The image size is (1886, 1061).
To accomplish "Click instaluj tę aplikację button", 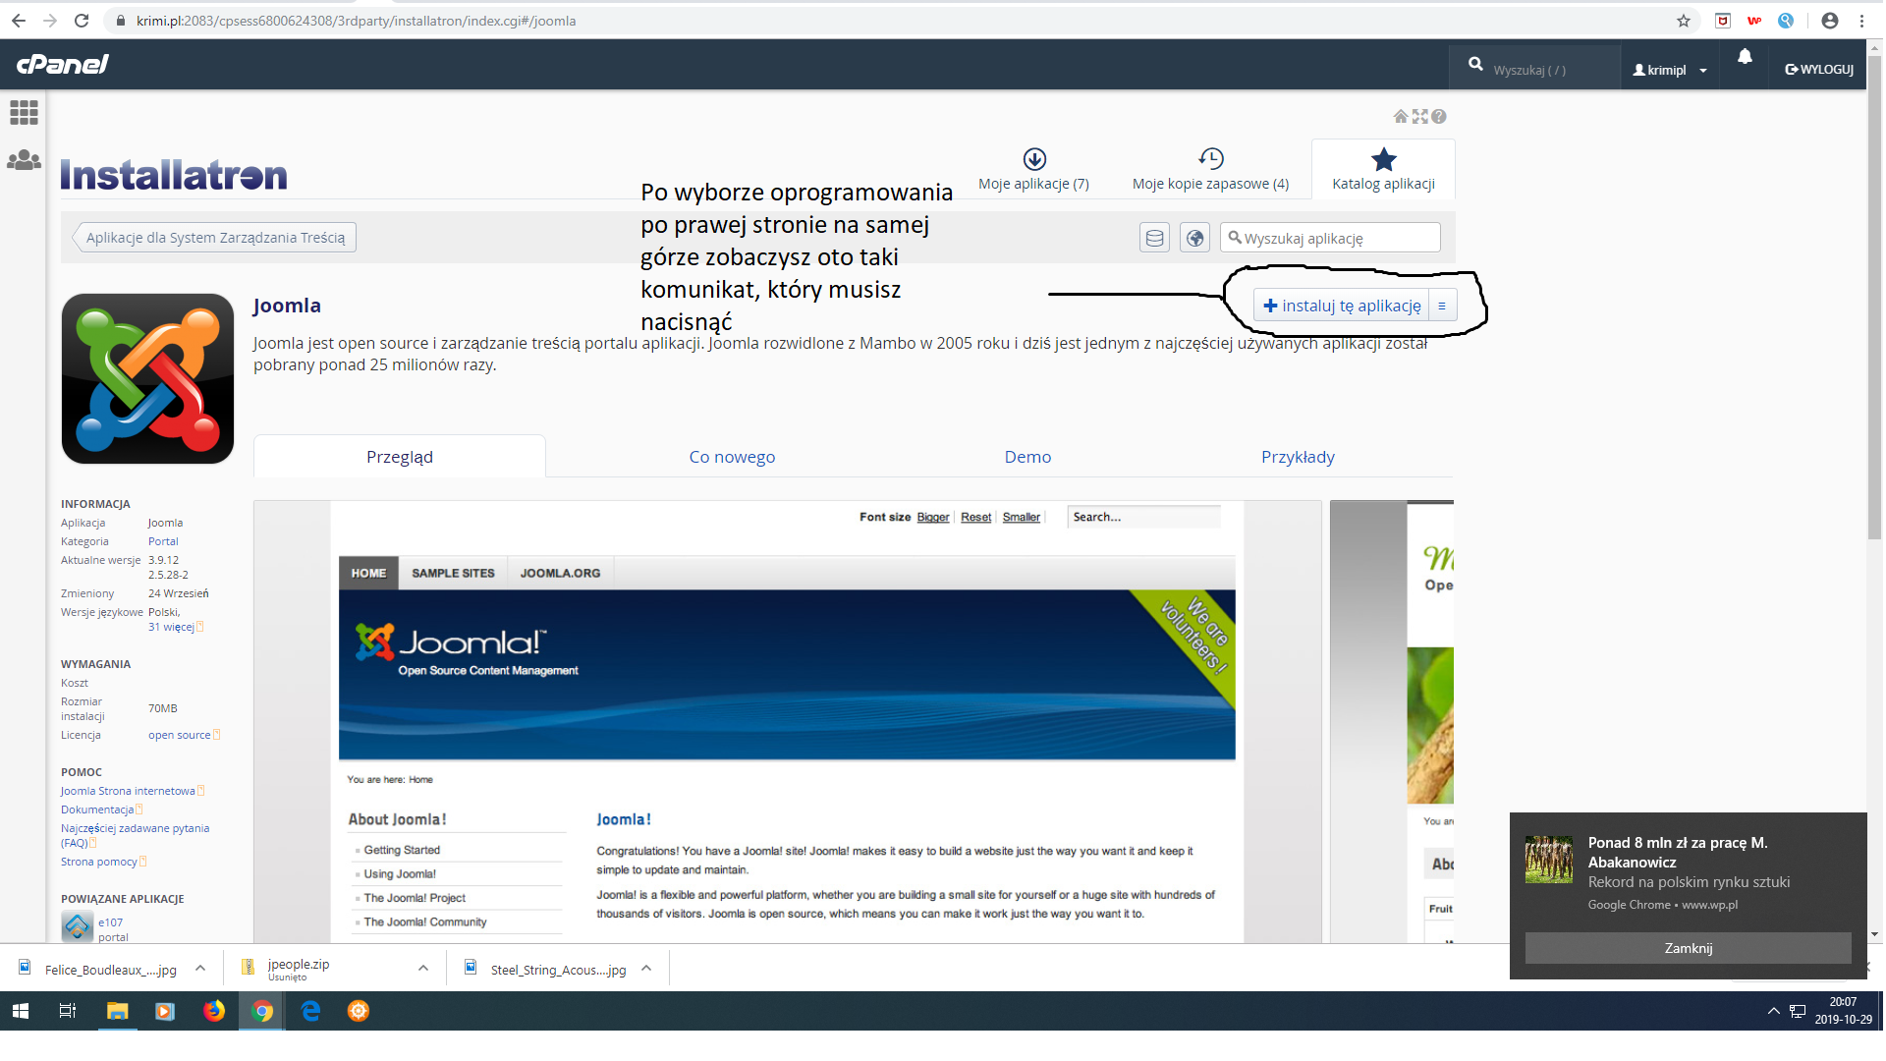I will [x=1342, y=306].
